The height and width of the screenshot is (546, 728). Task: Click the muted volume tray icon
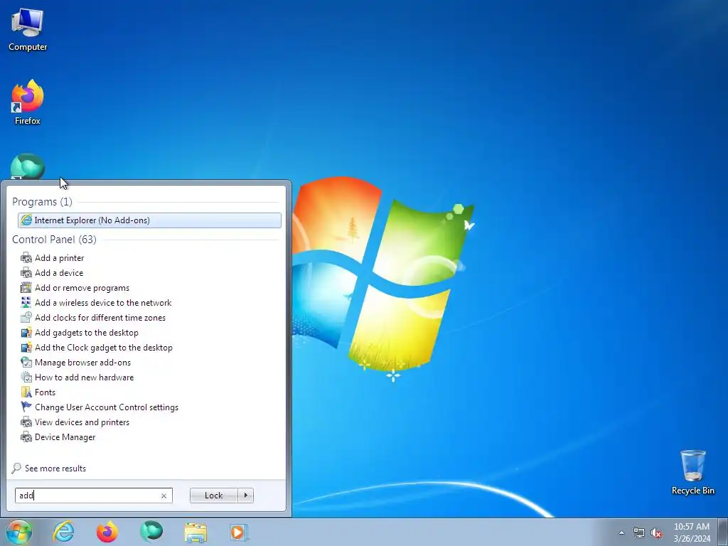click(x=656, y=532)
